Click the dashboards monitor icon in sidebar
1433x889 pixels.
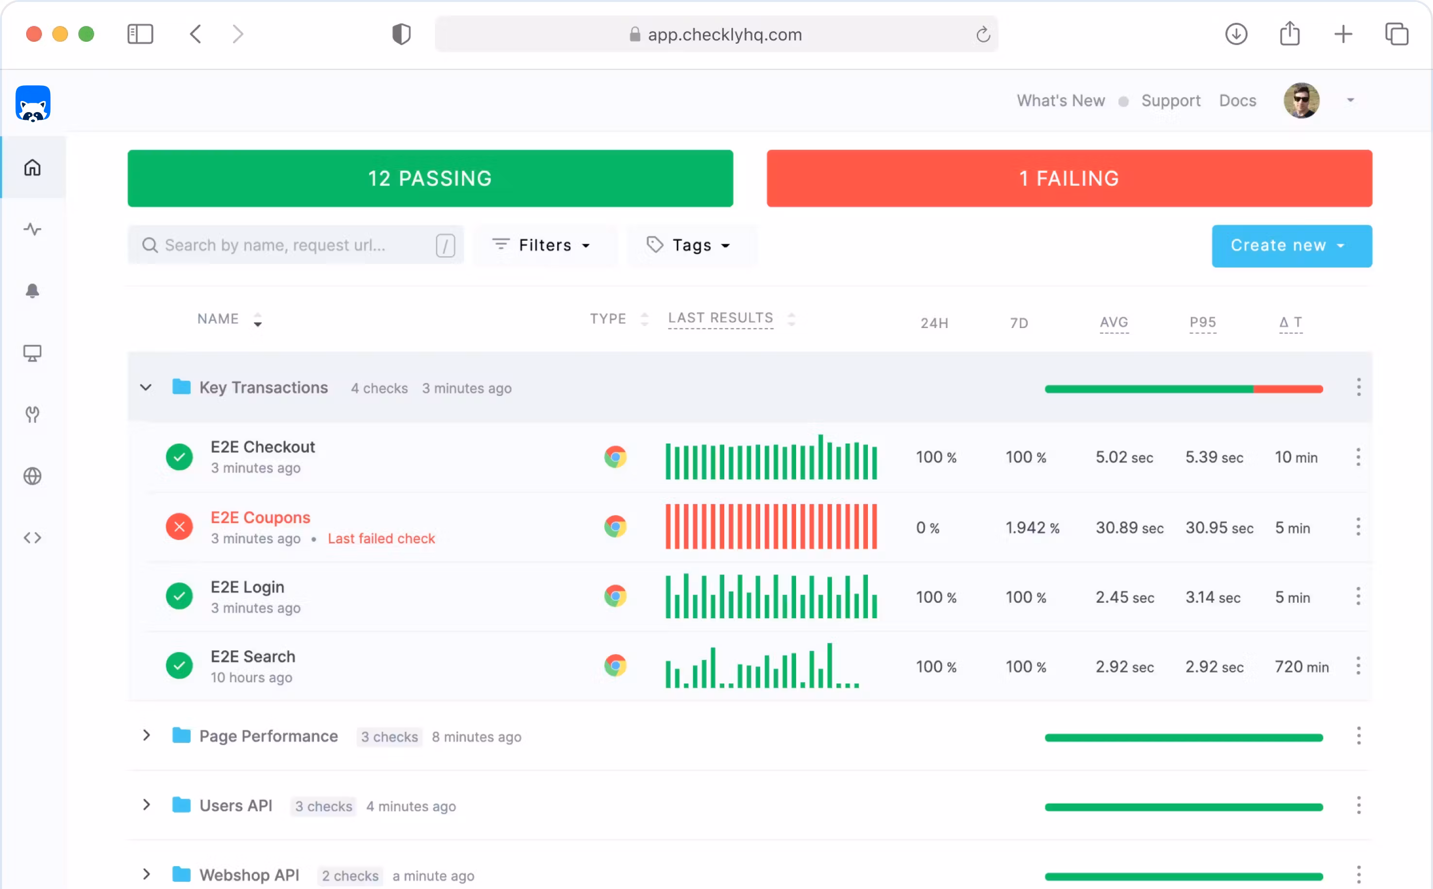33,353
